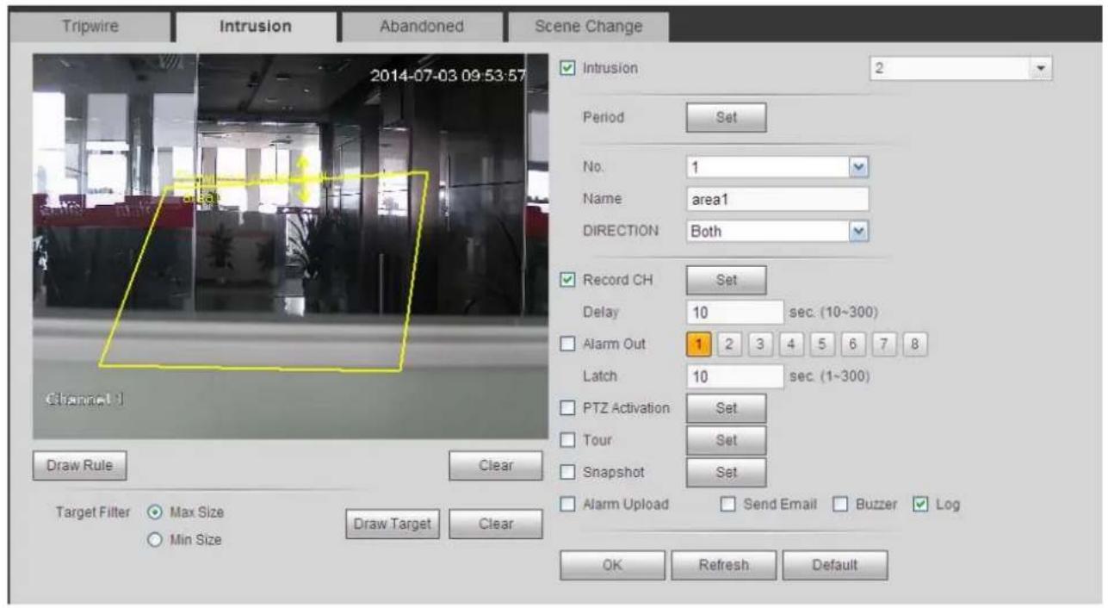
Task: Open the channel dropdown showing 2
Action: [962, 67]
